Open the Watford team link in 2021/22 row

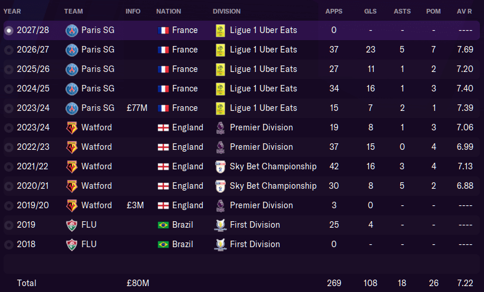[97, 166]
